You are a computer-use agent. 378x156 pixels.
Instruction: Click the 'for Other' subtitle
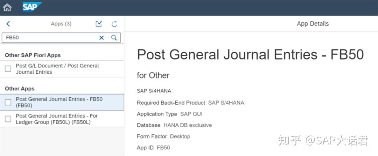pyautogui.click(x=153, y=75)
